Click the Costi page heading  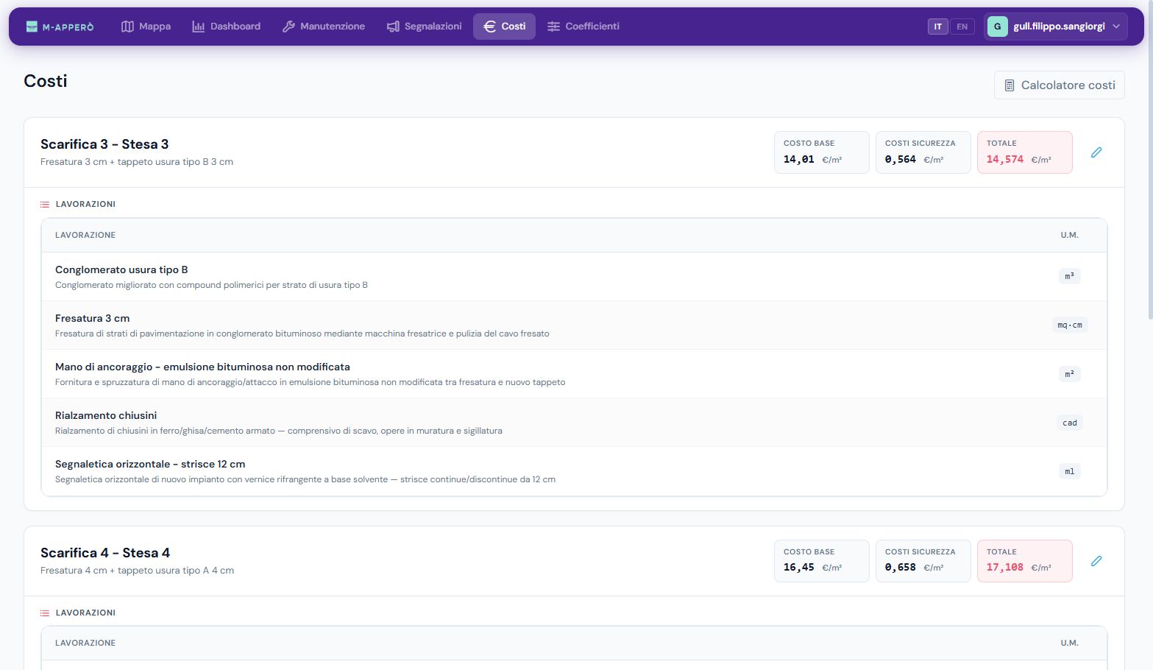click(46, 81)
